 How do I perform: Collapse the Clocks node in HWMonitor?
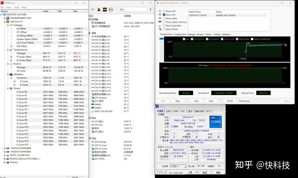8,89
